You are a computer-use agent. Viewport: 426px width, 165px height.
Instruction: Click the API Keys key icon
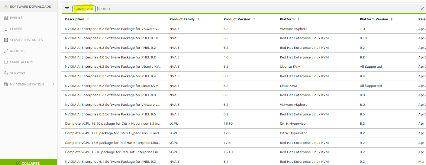pyautogui.click(x=6, y=51)
